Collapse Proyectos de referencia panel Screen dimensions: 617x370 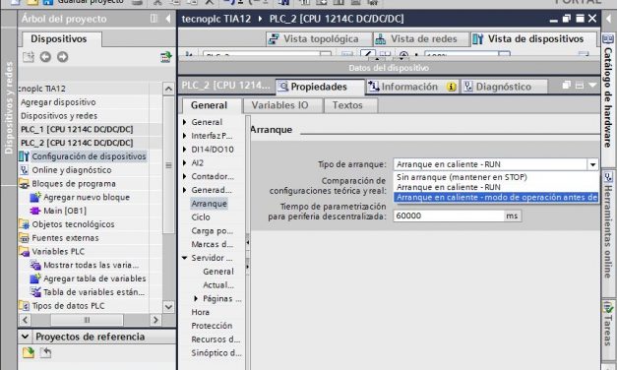point(26,337)
